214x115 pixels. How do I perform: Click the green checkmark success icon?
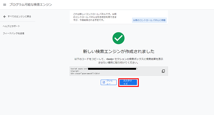[x=119, y=38]
